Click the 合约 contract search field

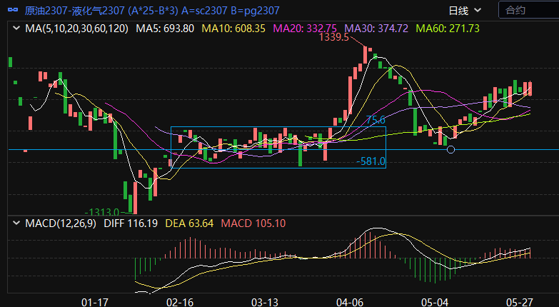[x=528, y=10]
